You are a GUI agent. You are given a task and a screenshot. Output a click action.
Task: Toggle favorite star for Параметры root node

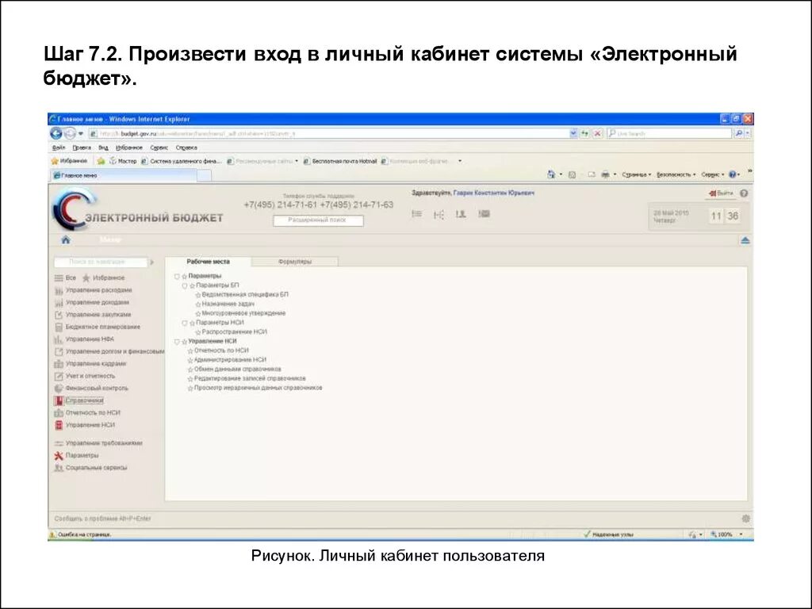184,277
